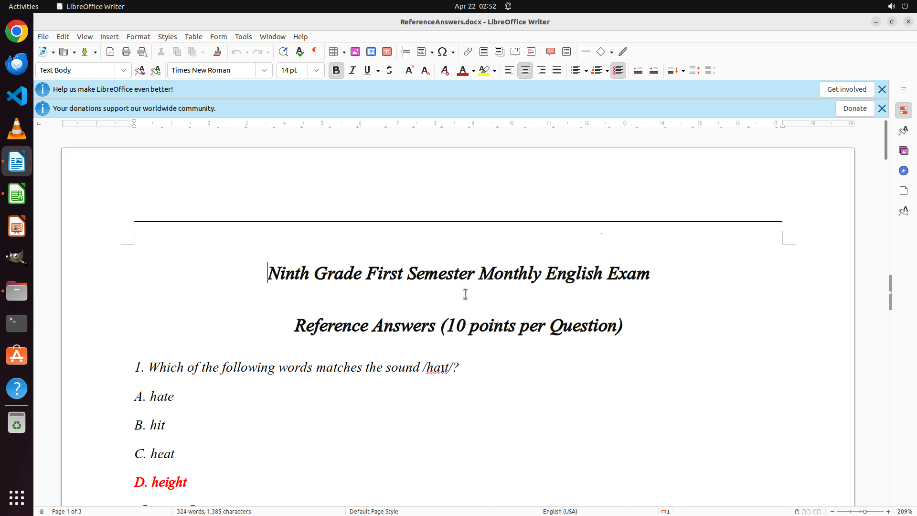Open the sidebar Navigator panel icon

[903, 171]
